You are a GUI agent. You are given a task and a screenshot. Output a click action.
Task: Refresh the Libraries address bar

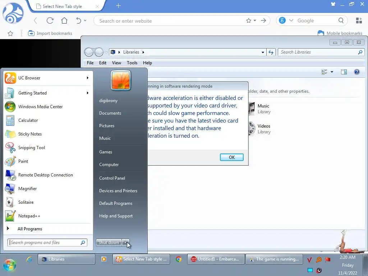tap(271, 52)
